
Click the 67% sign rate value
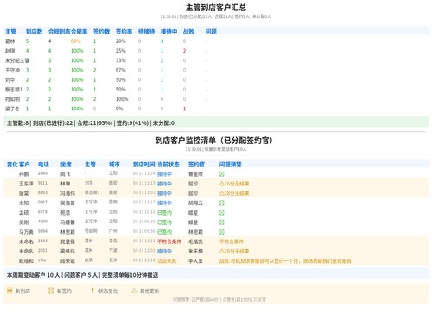point(121,70)
